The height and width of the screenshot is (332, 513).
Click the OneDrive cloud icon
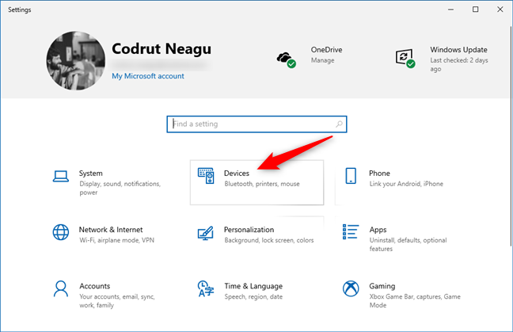[x=287, y=59]
